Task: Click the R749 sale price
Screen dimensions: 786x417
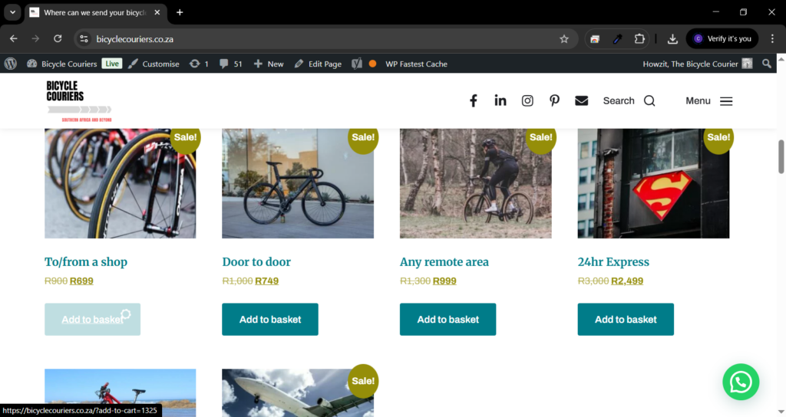Action: tap(266, 281)
